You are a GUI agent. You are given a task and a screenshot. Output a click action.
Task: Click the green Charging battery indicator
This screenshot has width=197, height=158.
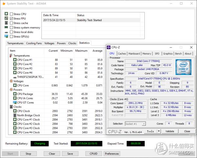39,144
